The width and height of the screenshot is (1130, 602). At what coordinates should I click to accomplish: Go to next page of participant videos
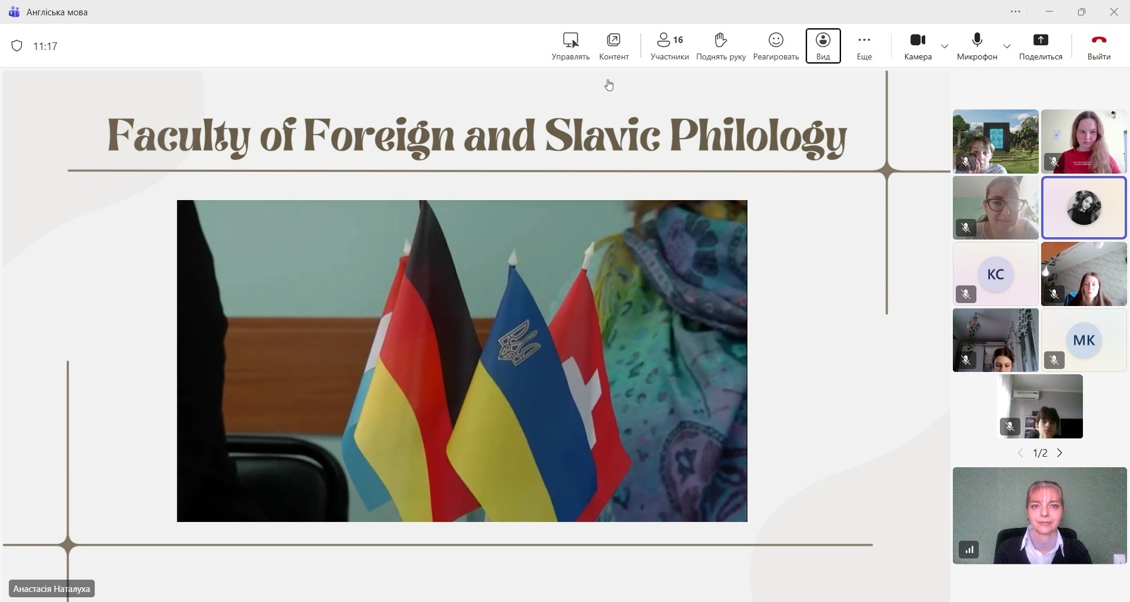click(1060, 453)
